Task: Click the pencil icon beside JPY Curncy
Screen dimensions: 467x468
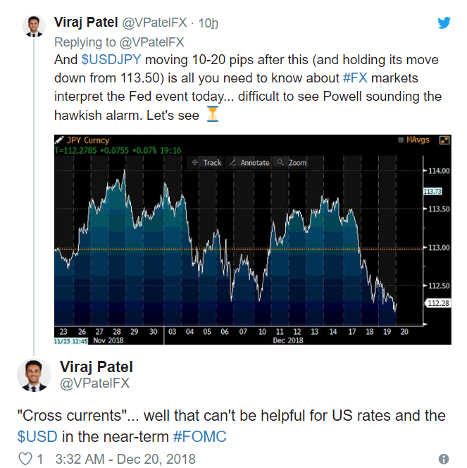Action: click(61, 140)
